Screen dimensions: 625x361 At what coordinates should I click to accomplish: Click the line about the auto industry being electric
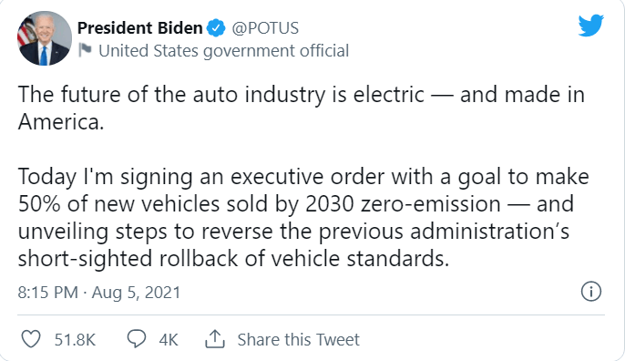tap(302, 95)
